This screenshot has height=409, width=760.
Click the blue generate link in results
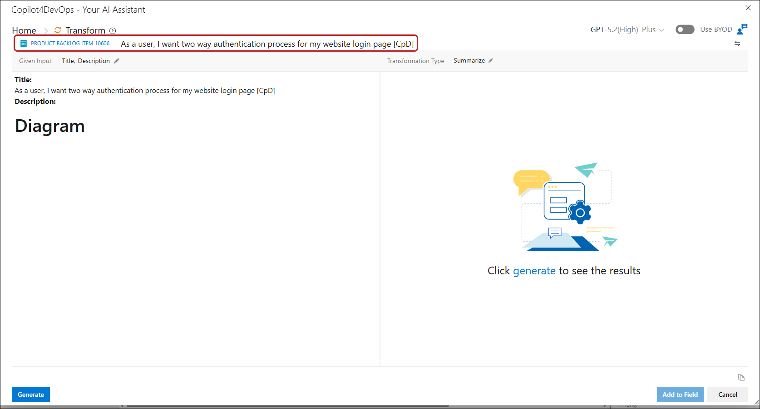tap(534, 271)
